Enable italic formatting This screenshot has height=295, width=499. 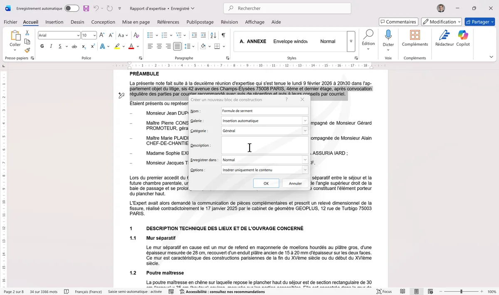point(50,46)
